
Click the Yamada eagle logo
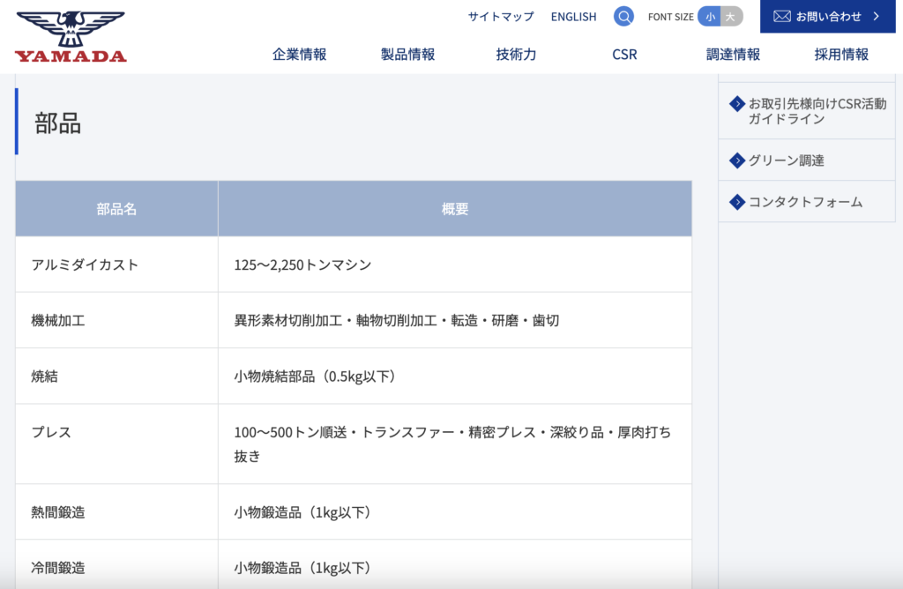(71, 36)
